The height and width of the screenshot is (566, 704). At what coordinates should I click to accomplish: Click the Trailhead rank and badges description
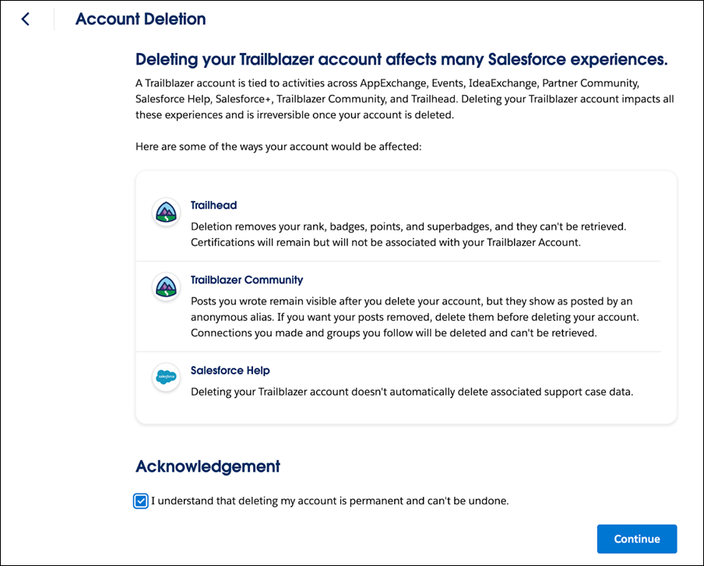pos(408,227)
